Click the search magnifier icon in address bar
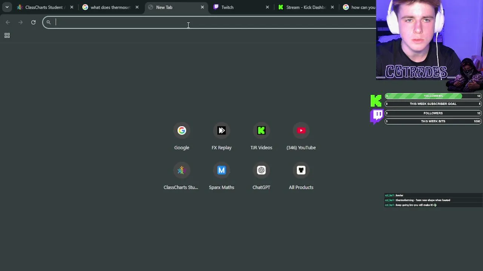The width and height of the screenshot is (483, 271). click(x=49, y=22)
